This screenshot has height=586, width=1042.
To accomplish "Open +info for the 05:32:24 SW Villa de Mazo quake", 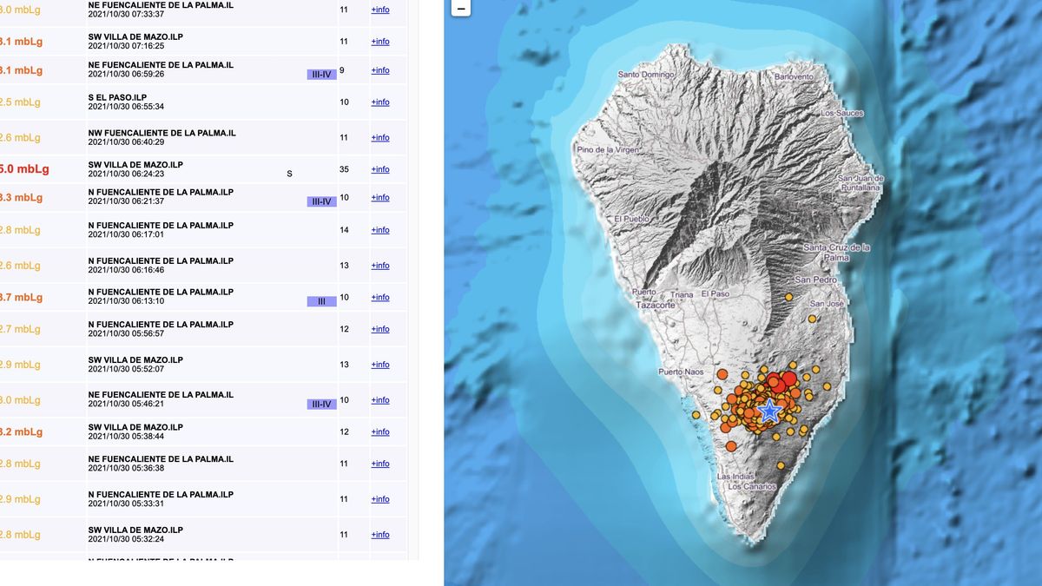I will point(380,535).
